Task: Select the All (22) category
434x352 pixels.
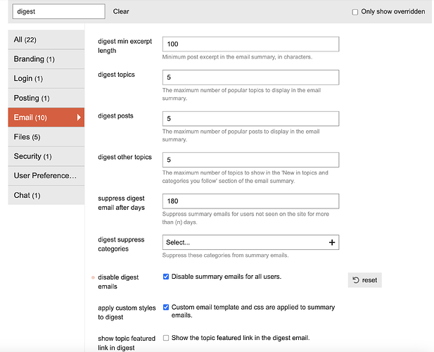Action: click(x=46, y=39)
